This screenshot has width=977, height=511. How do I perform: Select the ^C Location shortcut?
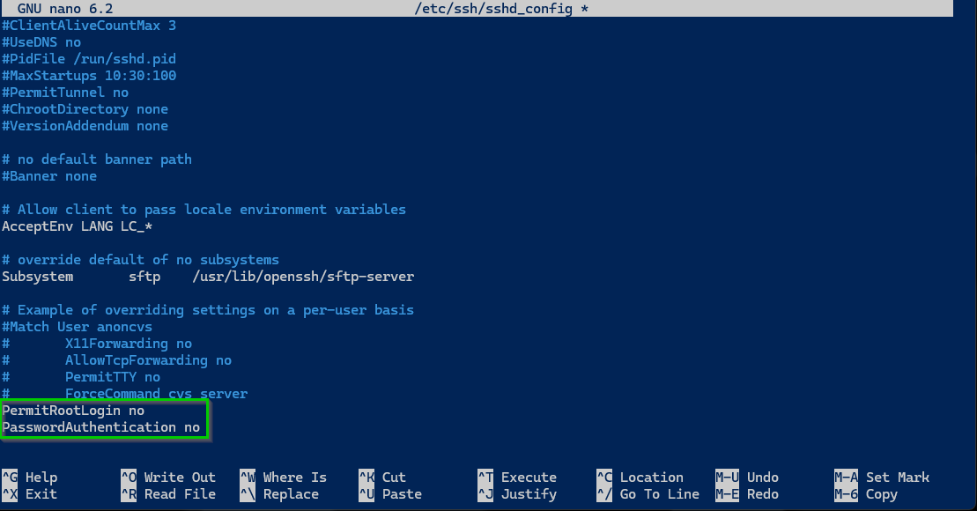[640, 478]
